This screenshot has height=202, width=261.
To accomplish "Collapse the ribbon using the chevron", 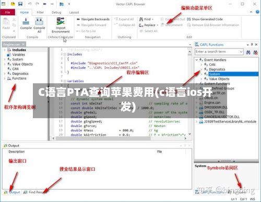I will (x=251, y=12).
